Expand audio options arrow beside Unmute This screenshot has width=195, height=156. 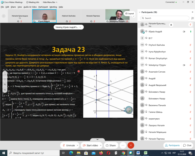77,145
